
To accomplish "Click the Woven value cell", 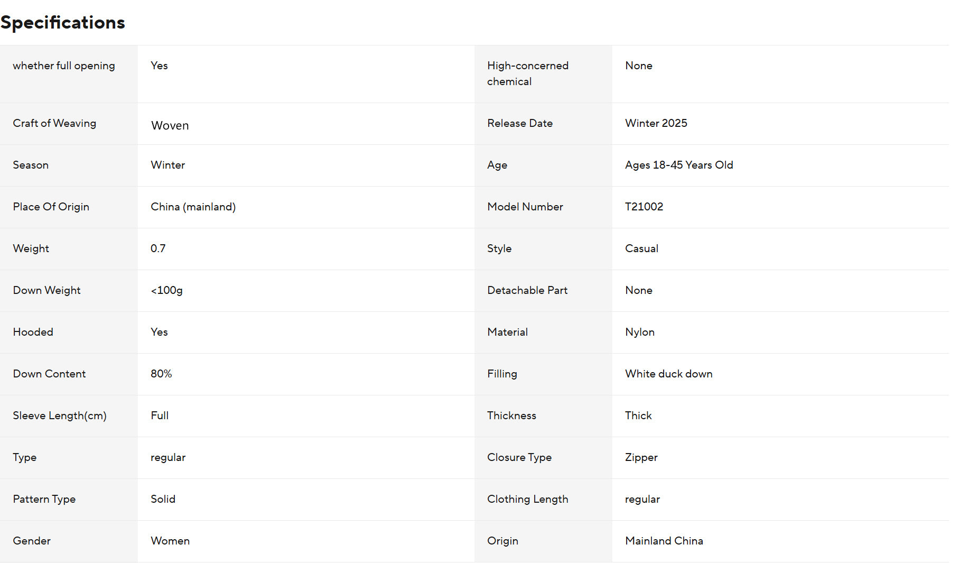I will coord(170,125).
